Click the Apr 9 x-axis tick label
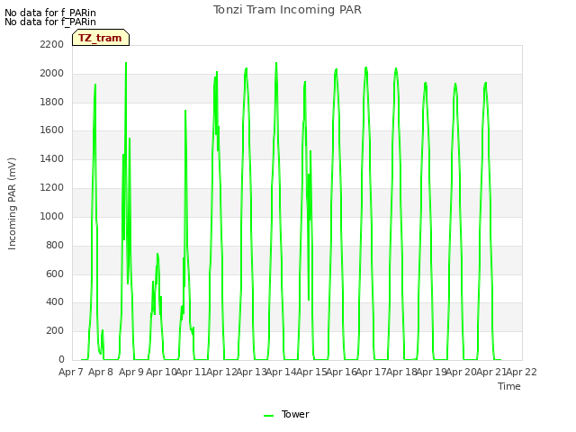This screenshot has height=432, width=576. point(131,372)
